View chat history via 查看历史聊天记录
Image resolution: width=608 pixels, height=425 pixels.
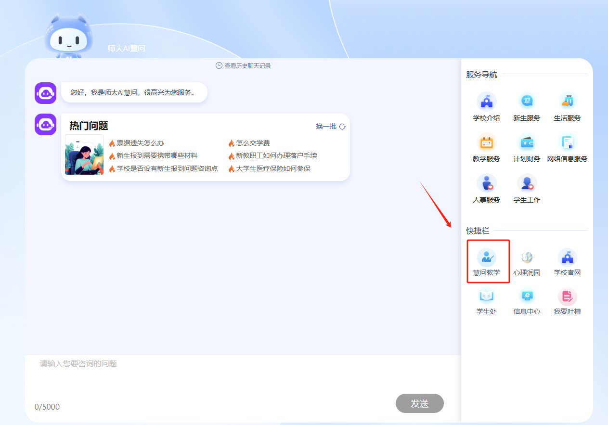(x=247, y=65)
